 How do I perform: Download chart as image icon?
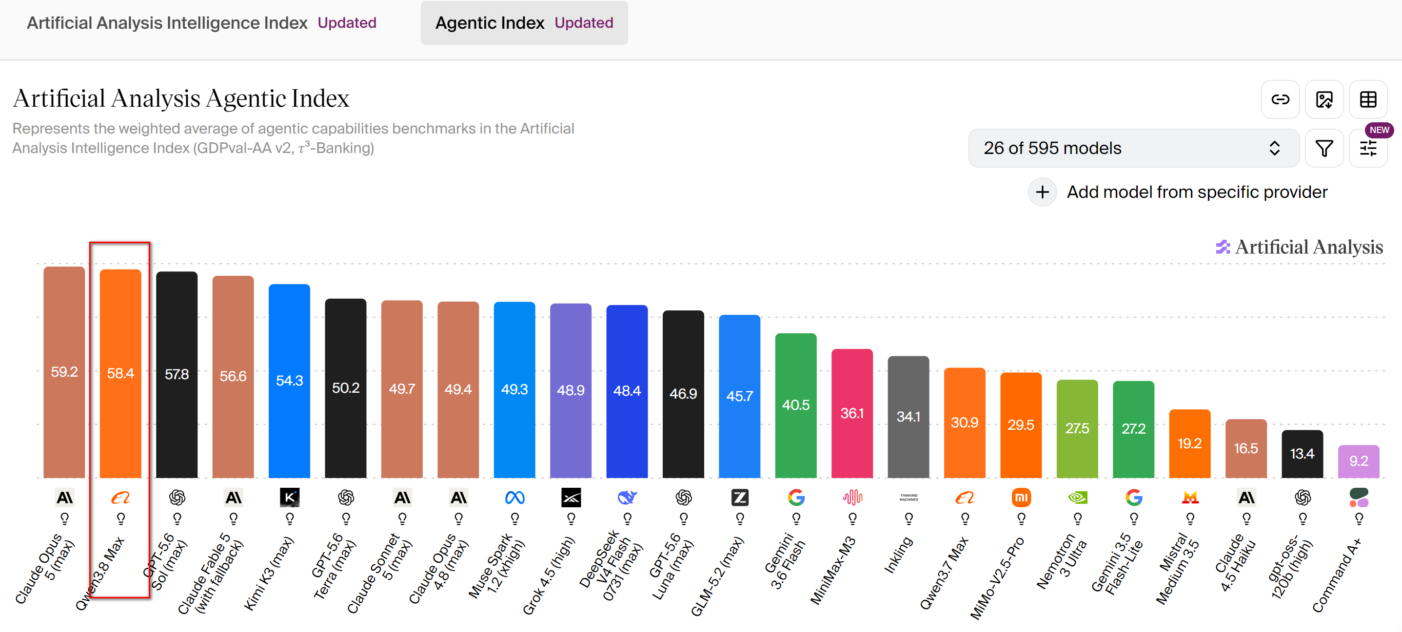tap(1324, 99)
